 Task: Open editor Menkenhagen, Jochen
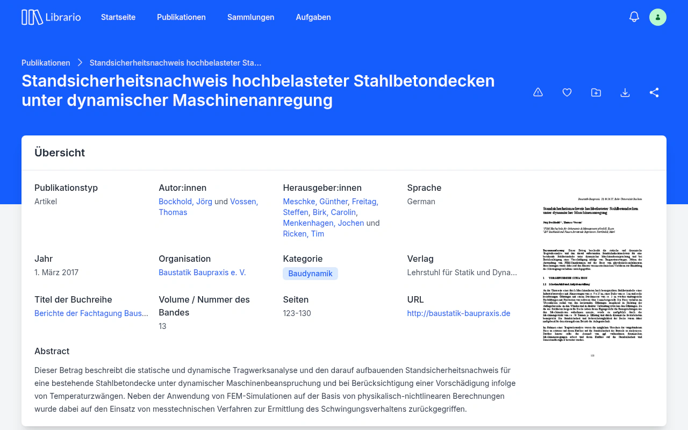point(323,223)
